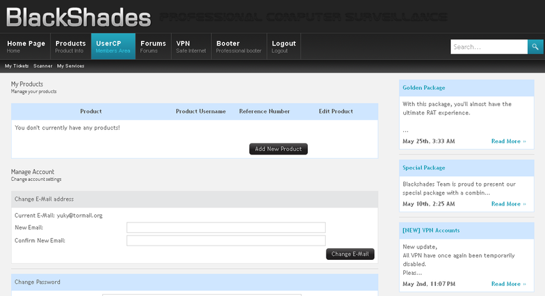Select the UserCP Members Area tab
545x296 pixels.
click(113, 46)
